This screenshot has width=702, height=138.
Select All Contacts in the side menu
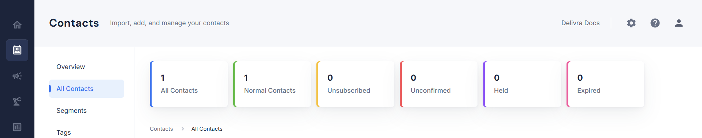point(86,89)
